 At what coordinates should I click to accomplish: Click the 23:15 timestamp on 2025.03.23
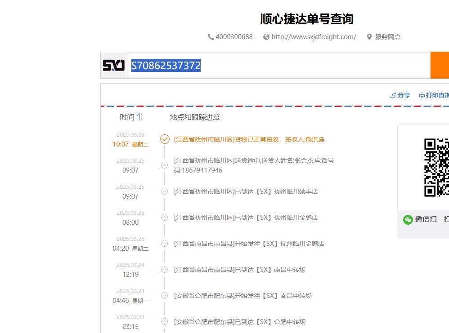click(130, 326)
